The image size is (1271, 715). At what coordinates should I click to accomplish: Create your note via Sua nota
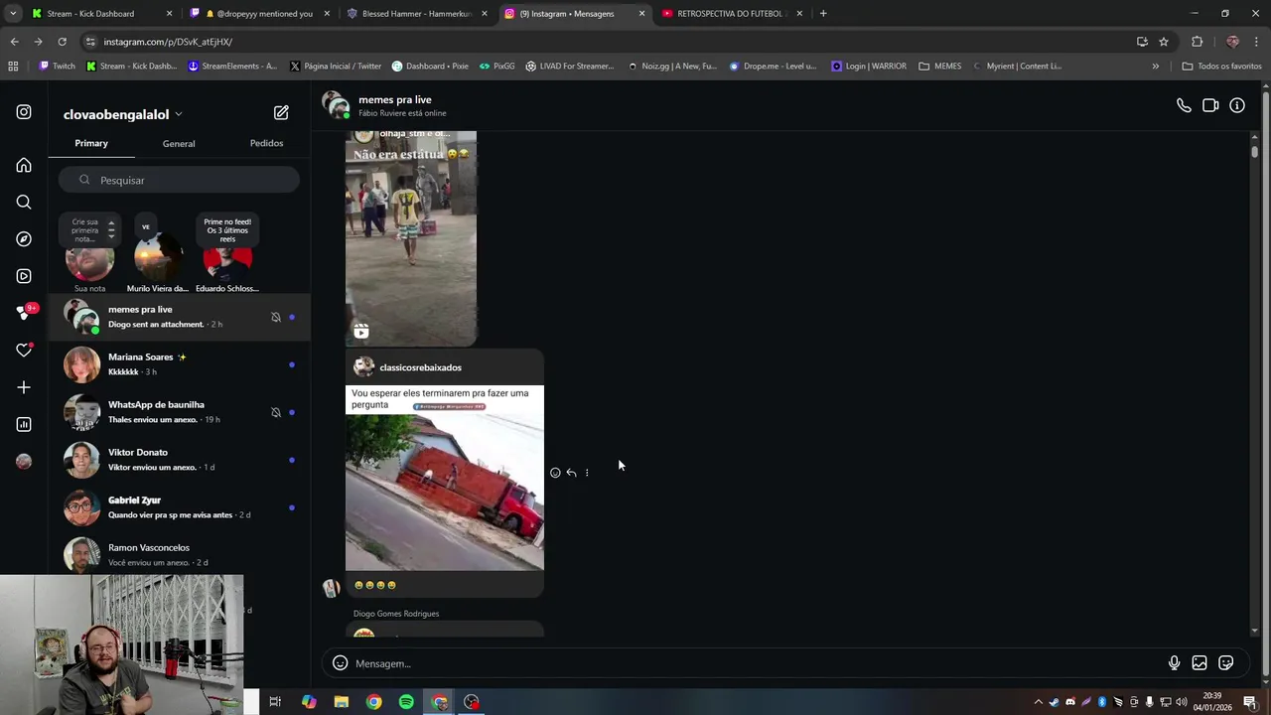(89, 256)
